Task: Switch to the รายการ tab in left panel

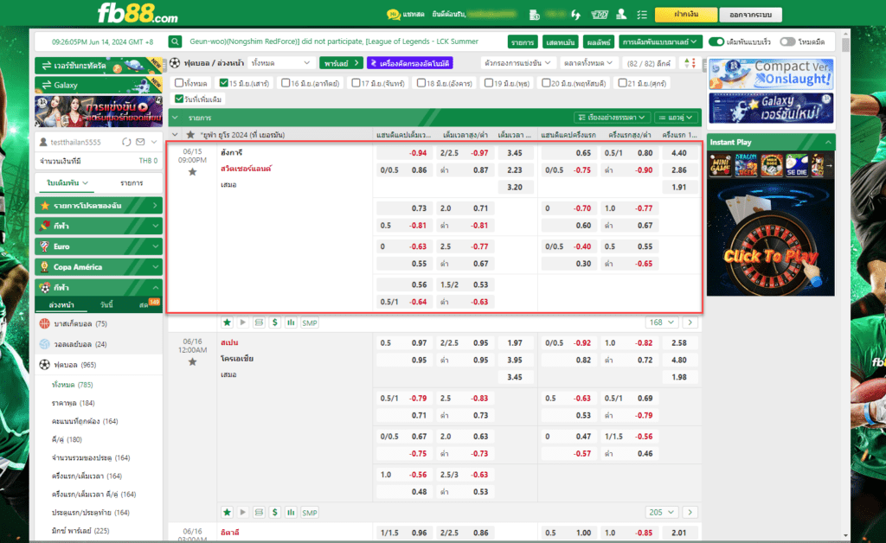Action: point(132,183)
